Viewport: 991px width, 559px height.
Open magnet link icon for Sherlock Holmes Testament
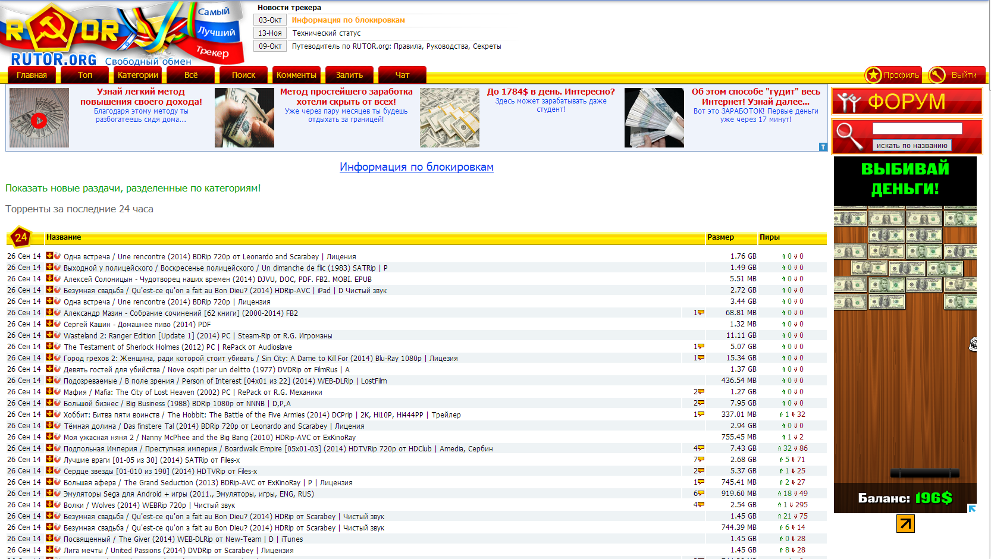(x=57, y=346)
